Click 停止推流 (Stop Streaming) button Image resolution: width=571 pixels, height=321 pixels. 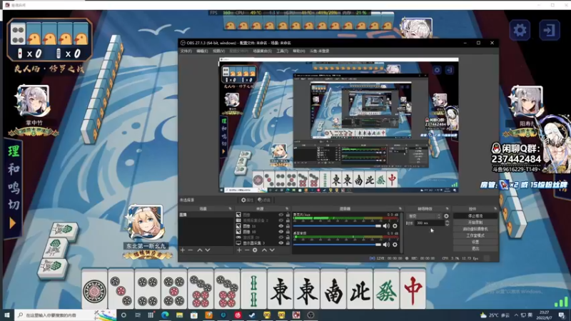[475, 216]
